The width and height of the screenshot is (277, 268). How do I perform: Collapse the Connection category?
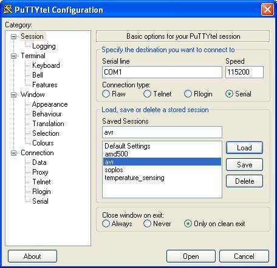[13, 153]
